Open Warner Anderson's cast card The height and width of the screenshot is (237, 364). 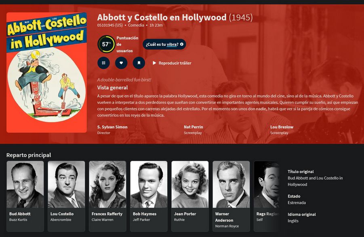click(231, 196)
